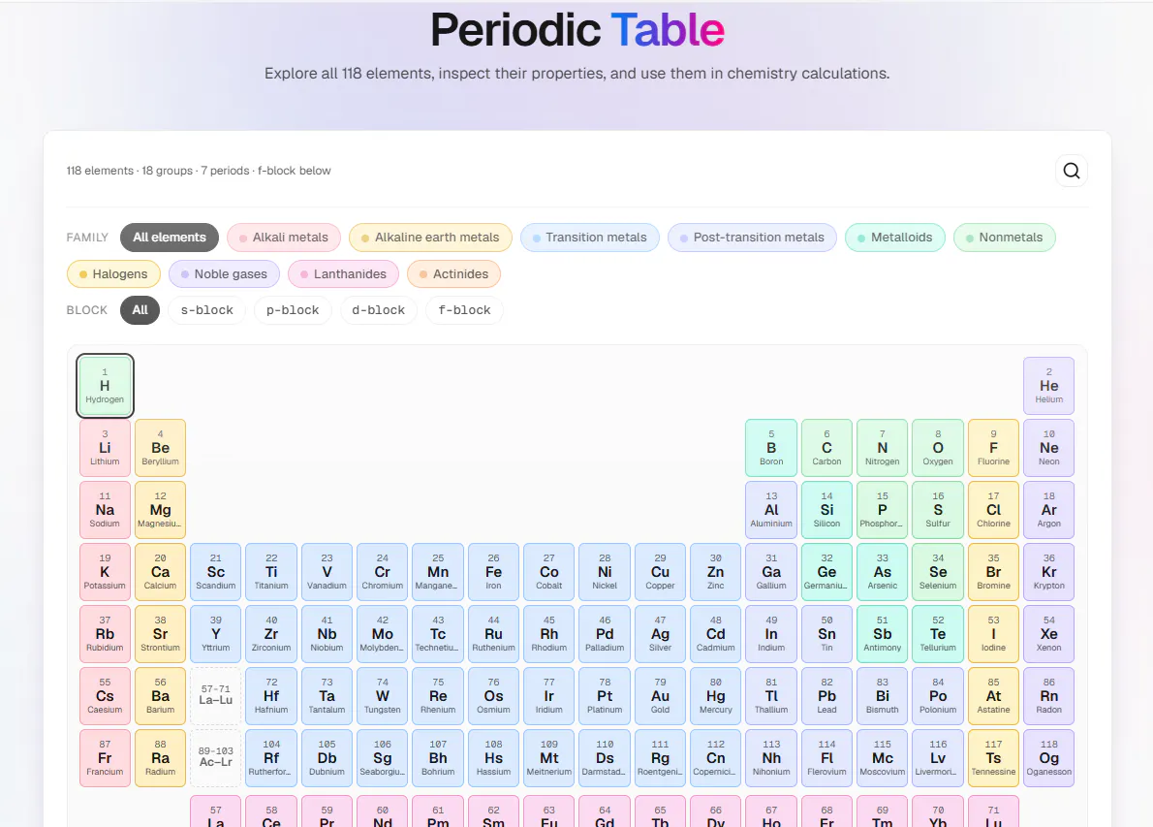Filter by Alkaline earth metals

(x=430, y=237)
